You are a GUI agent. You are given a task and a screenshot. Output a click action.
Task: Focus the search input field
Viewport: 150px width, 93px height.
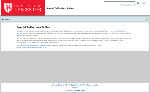click(x=119, y=3)
